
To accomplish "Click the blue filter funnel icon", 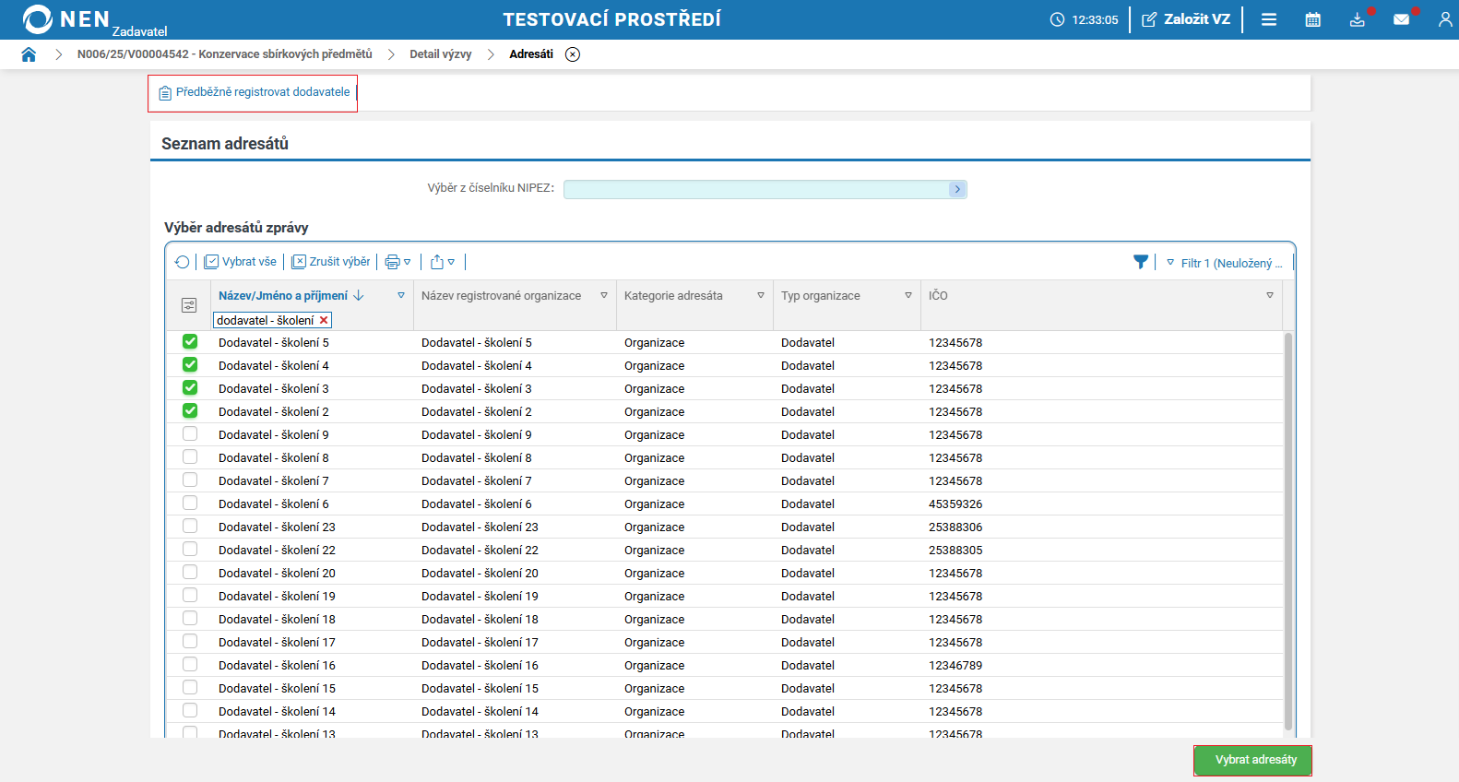I will tap(1141, 262).
